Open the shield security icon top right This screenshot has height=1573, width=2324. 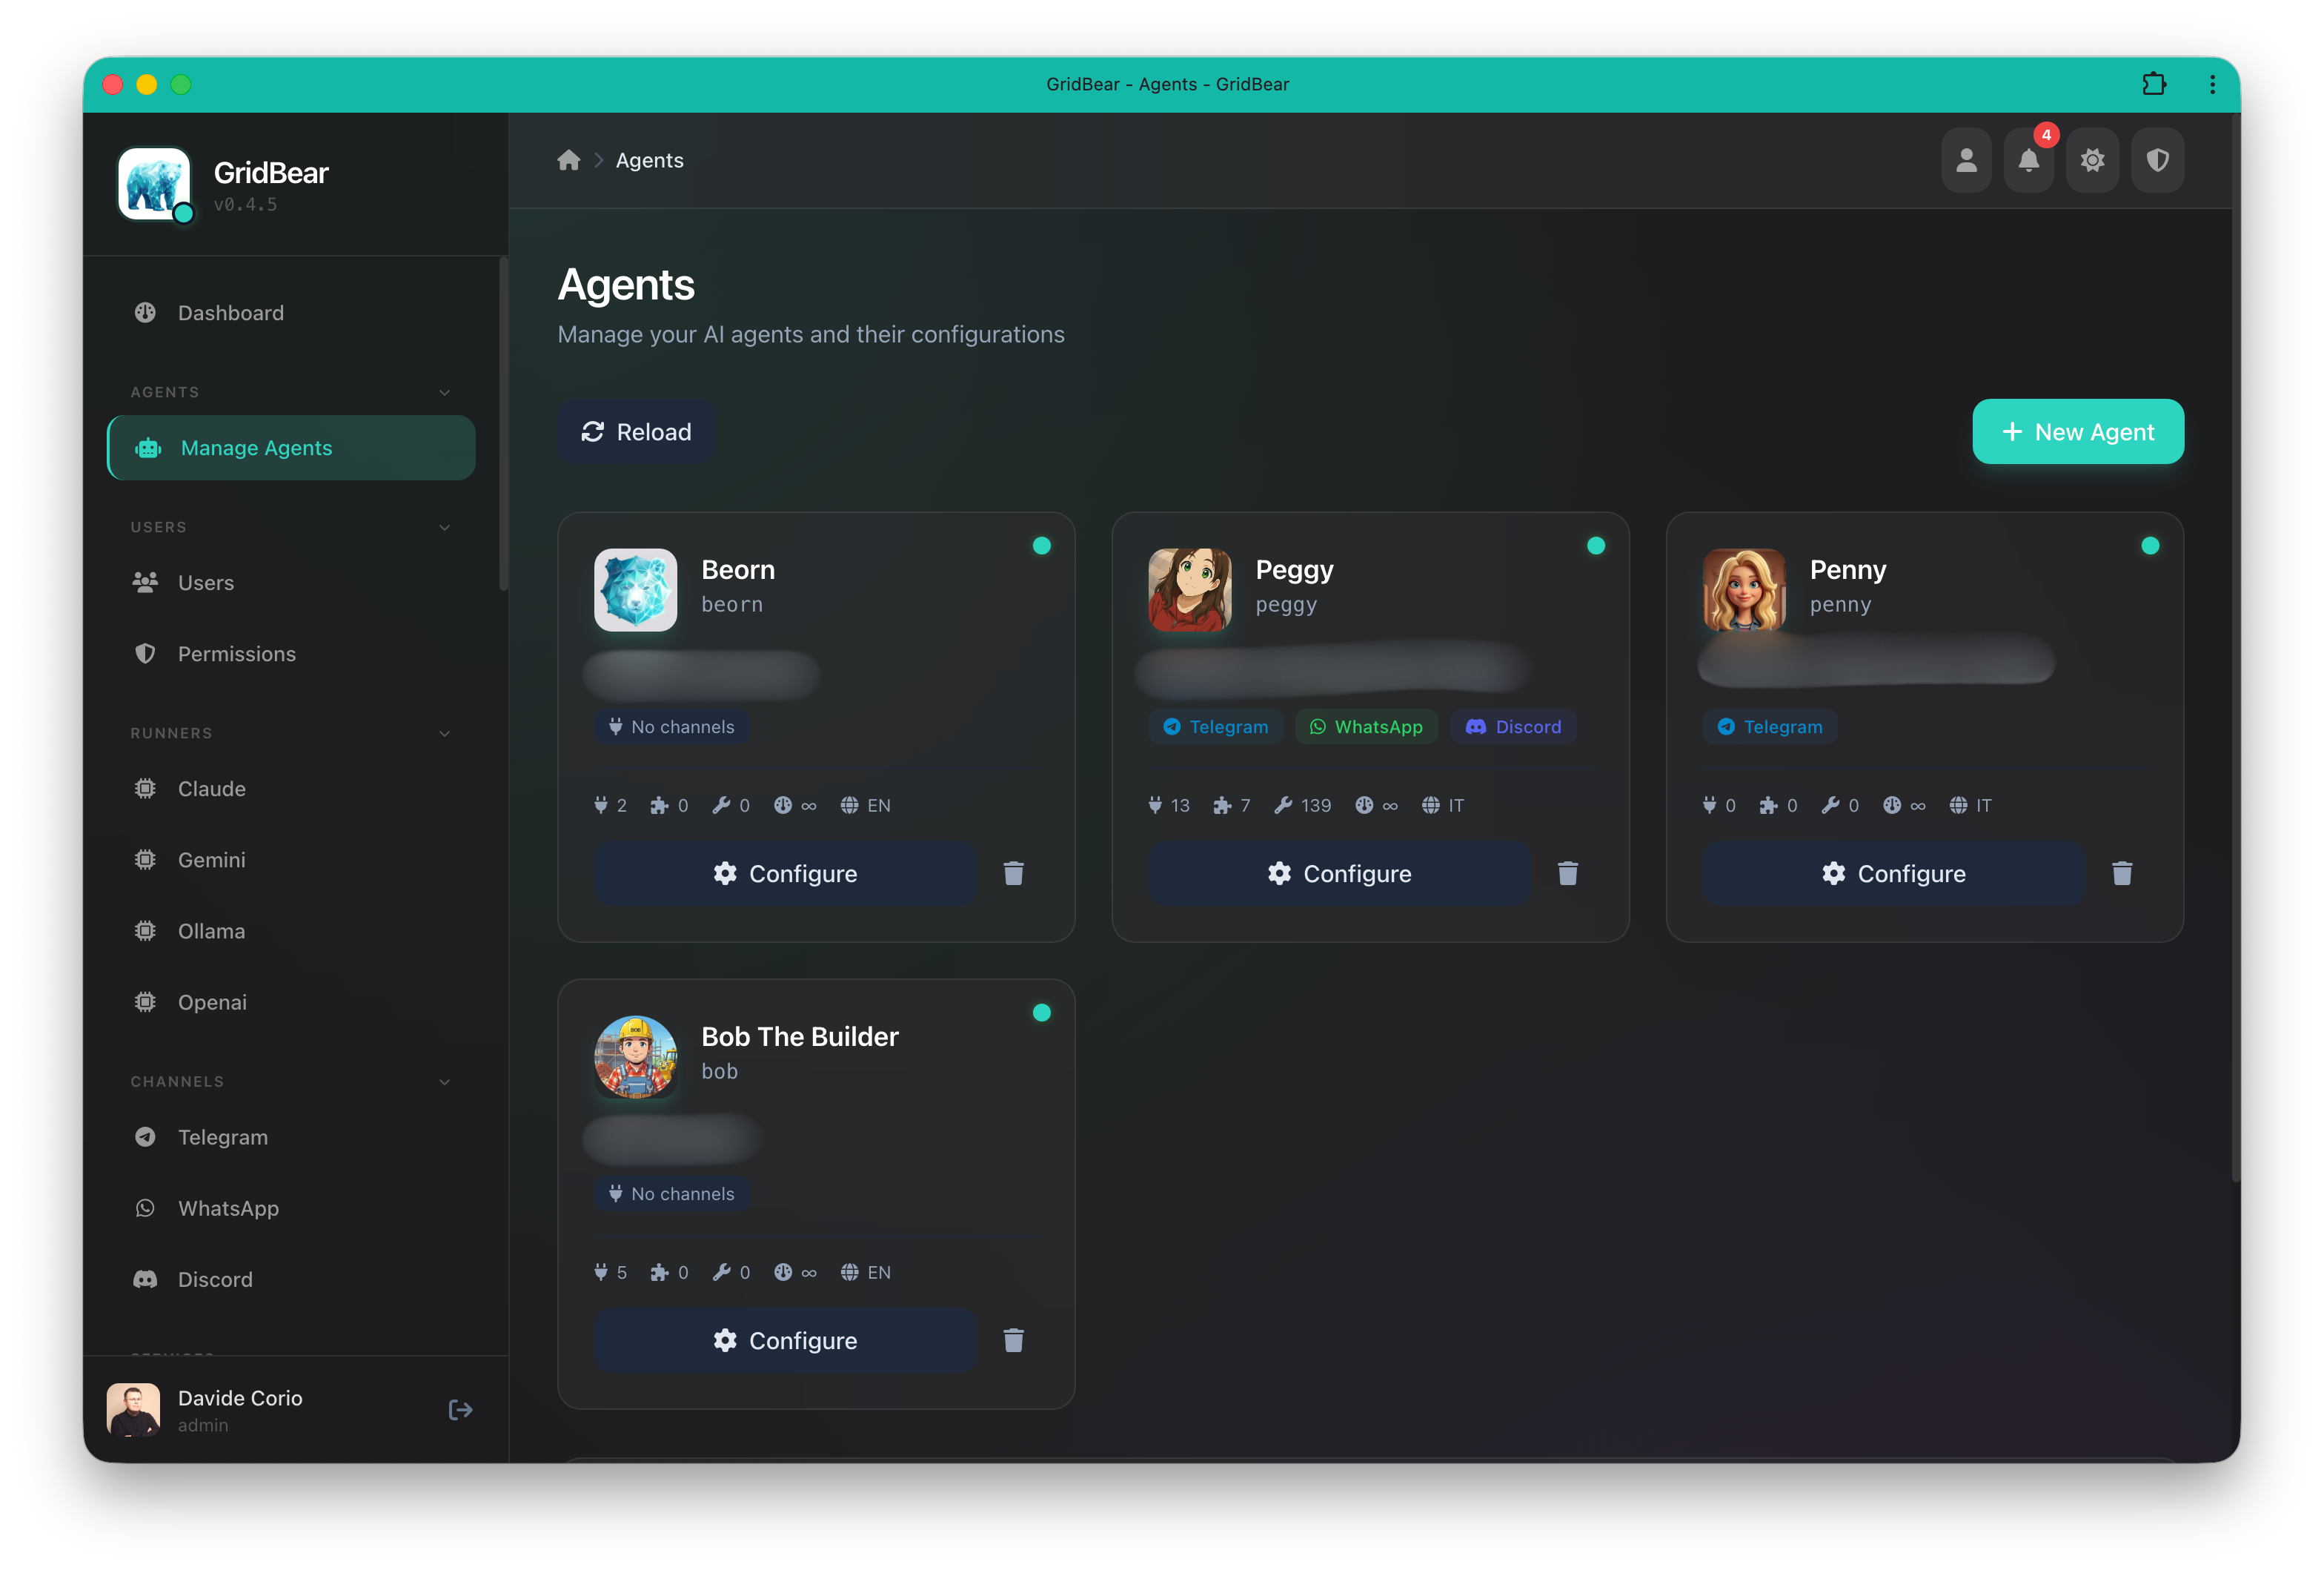click(x=2157, y=159)
